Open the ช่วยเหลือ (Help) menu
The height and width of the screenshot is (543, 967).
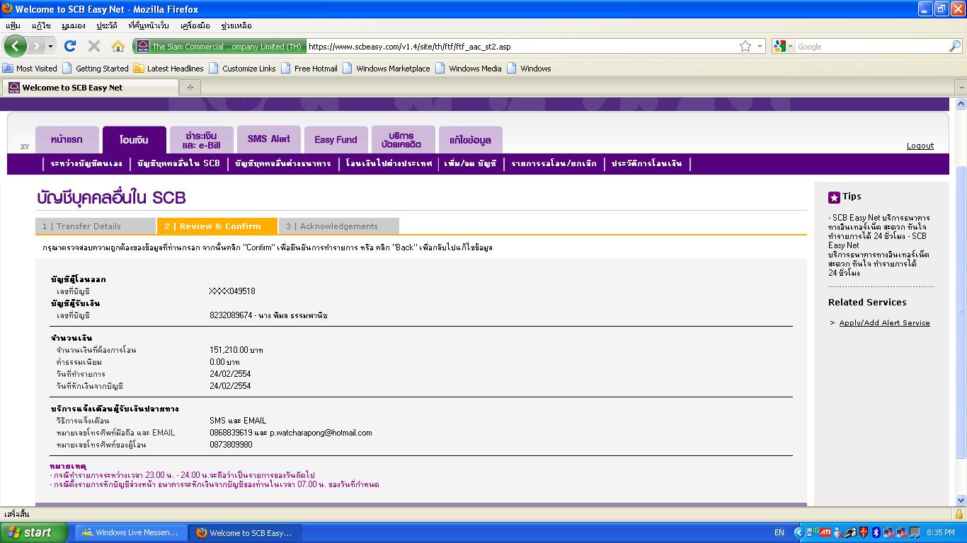pyautogui.click(x=236, y=25)
